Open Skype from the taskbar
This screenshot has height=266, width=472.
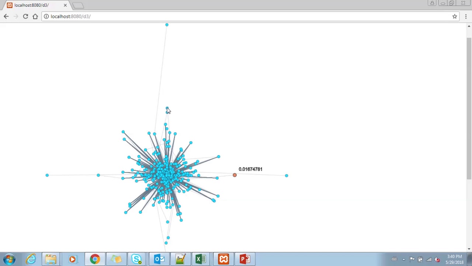pyautogui.click(x=136, y=259)
